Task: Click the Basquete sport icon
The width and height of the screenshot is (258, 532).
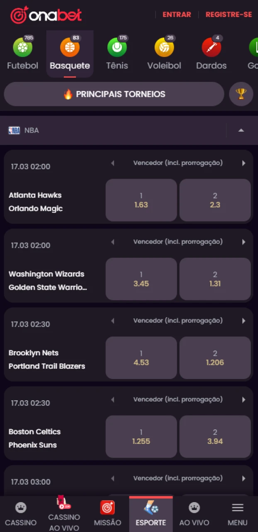Action: 70,47
